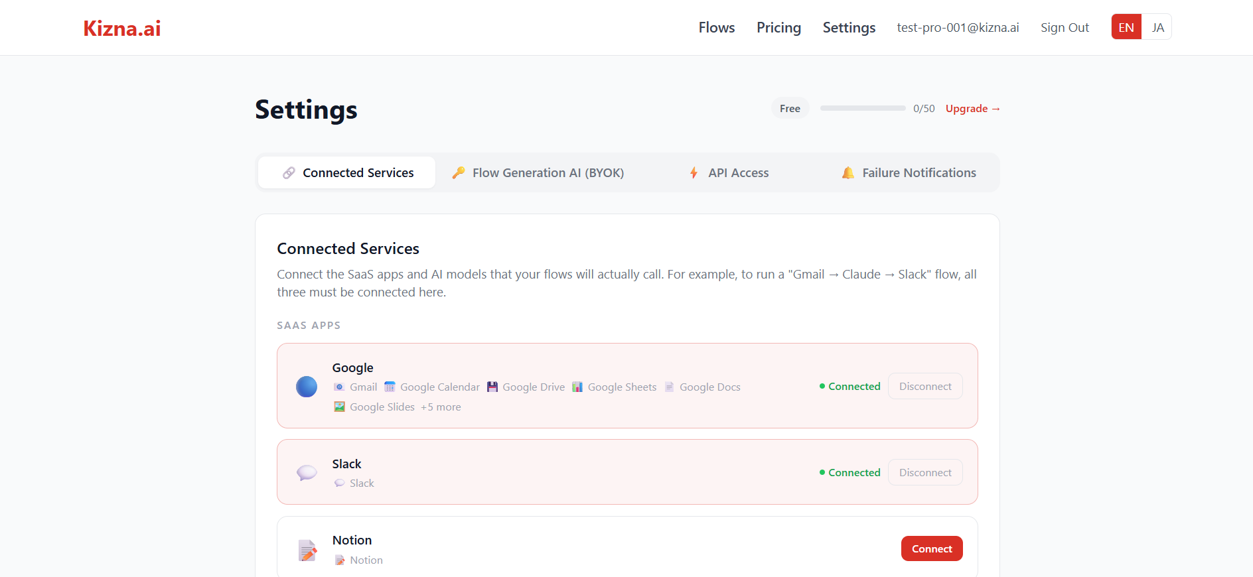
Task: Disconnect the Google service
Action: 925,386
